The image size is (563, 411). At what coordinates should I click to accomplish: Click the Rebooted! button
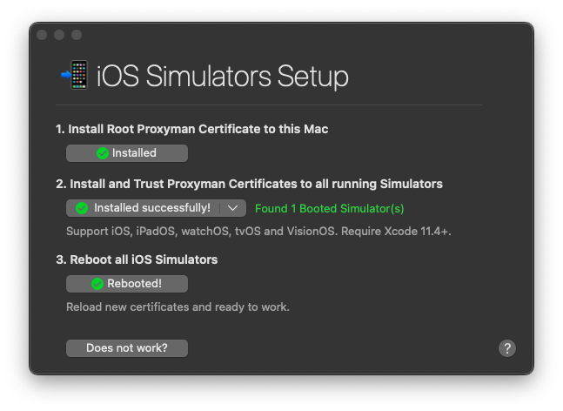coord(127,284)
